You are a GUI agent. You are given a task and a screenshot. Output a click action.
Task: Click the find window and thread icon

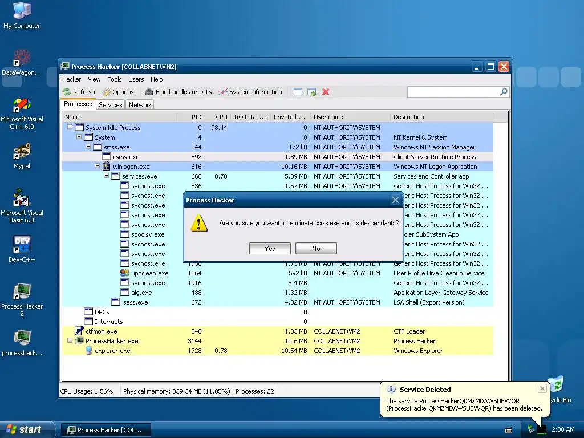point(312,92)
